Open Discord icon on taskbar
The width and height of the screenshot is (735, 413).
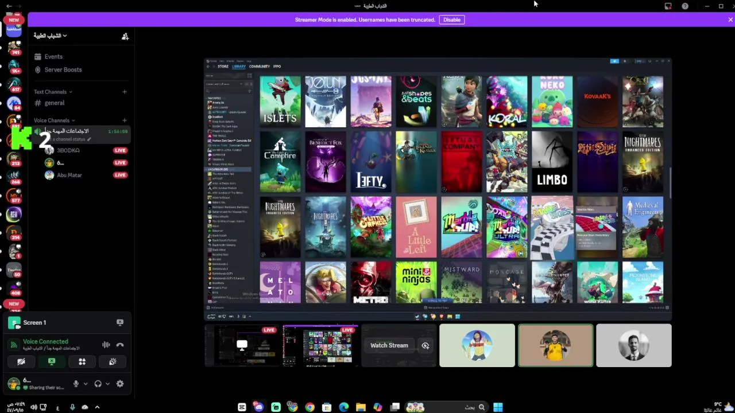(x=258, y=407)
